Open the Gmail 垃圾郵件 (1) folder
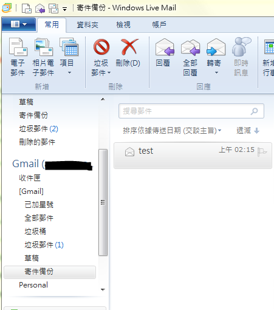This screenshot has height=310, width=274. (44, 245)
